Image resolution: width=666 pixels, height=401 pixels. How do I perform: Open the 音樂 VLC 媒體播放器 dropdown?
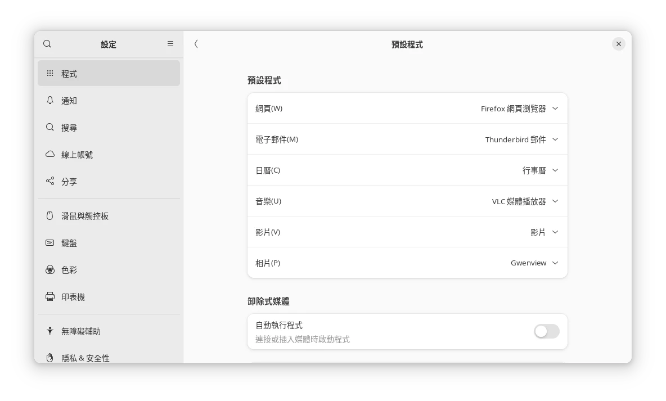coord(525,201)
